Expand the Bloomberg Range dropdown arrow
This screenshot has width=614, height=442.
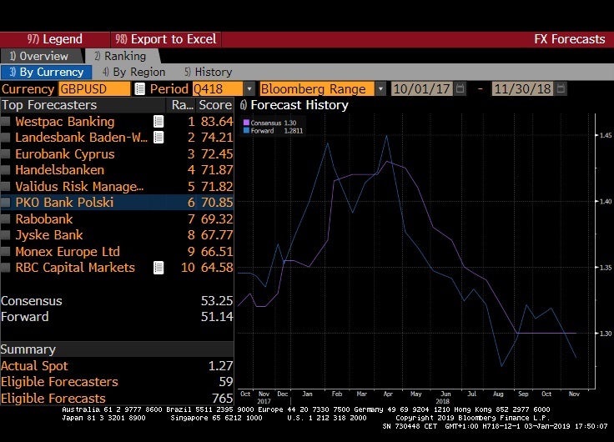(380, 89)
